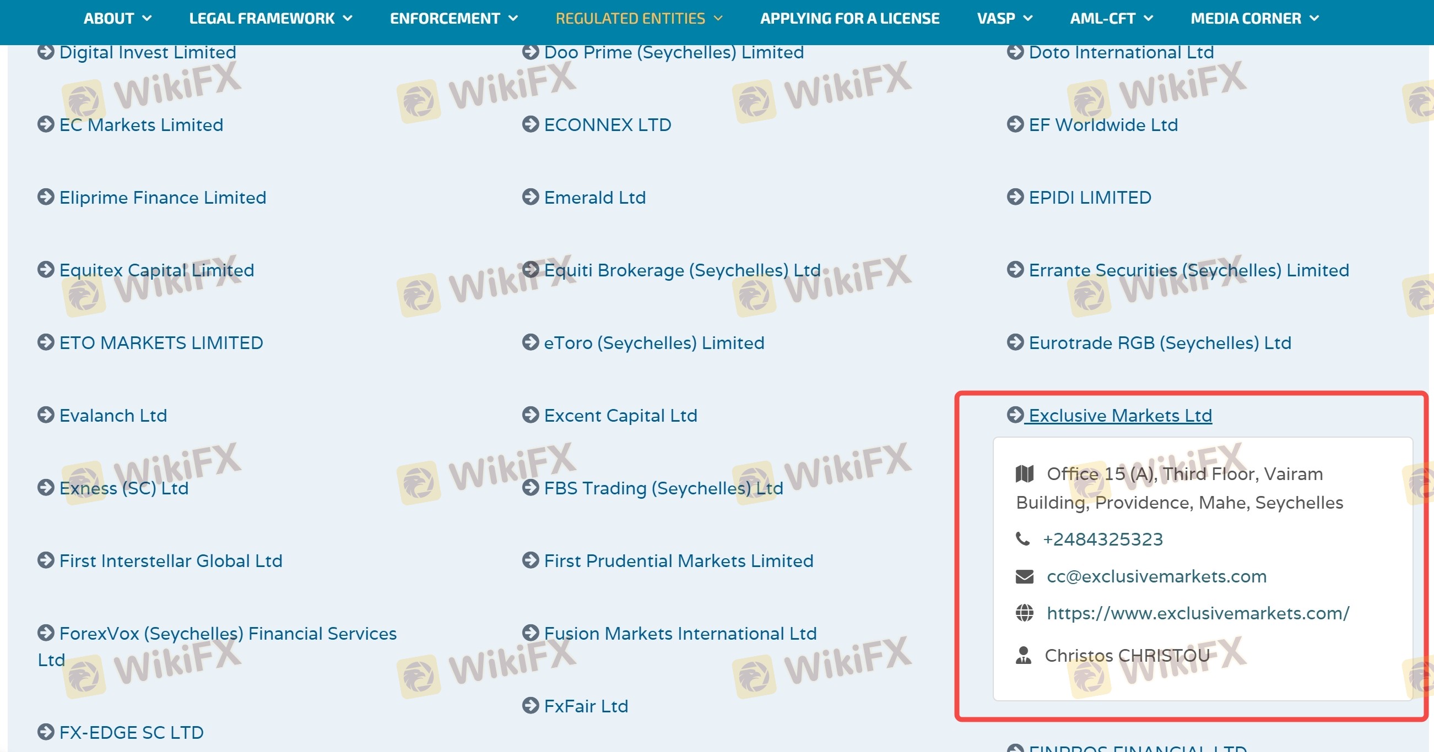Image resolution: width=1434 pixels, height=752 pixels.
Task: Expand the REGULATED ENTITIES dropdown chevron
Action: click(x=718, y=18)
